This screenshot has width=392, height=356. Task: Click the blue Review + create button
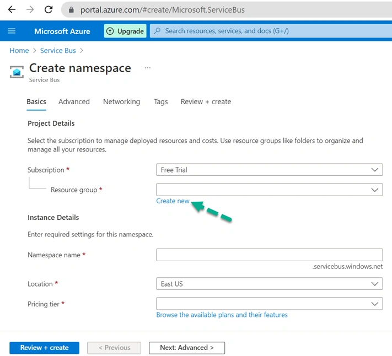click(44, 348)
